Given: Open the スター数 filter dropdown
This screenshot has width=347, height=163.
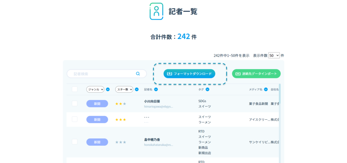Looking at the screenshot, I should click(x=124, y=90).
